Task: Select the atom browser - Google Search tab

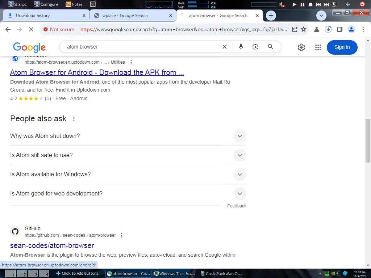Action: point(219,16)
